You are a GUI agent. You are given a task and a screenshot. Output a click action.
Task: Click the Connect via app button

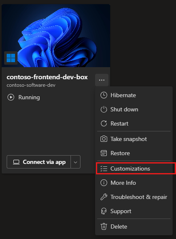click(x=39, y=162)
